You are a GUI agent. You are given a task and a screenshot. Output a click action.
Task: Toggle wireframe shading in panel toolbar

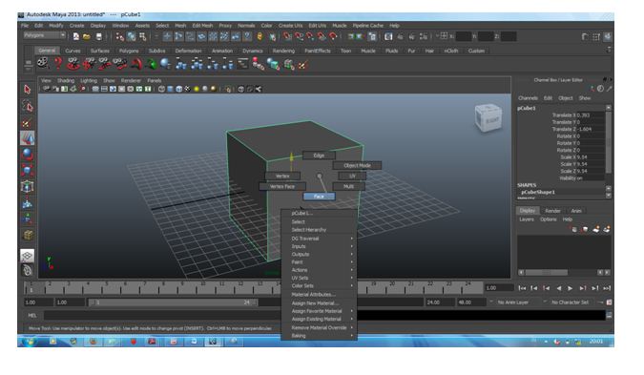click(161, 89)
